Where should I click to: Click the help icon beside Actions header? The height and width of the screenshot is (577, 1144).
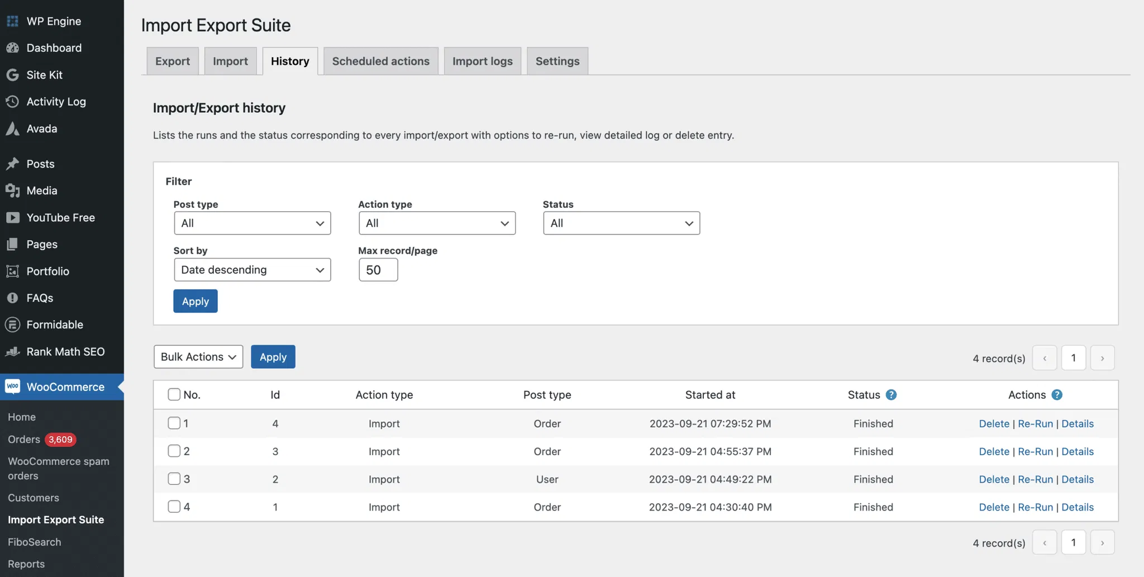point(1056,395)
